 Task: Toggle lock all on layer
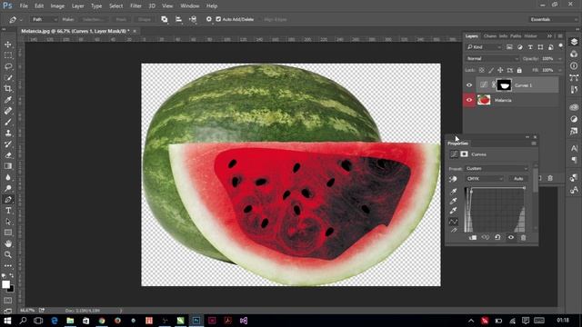click(x=519, y=70)
